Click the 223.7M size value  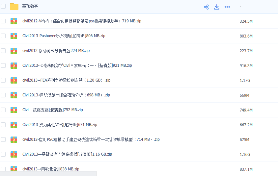pos(246,51)
